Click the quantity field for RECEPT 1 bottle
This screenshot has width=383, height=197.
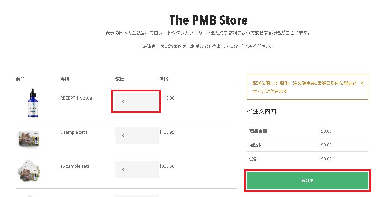tap(137, 101)
